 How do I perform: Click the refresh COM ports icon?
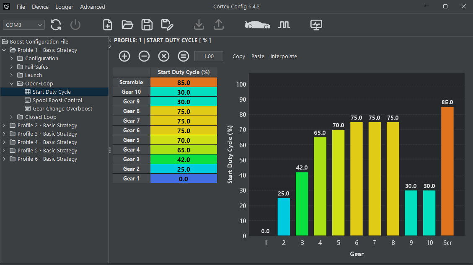click(x=56, y=25)
